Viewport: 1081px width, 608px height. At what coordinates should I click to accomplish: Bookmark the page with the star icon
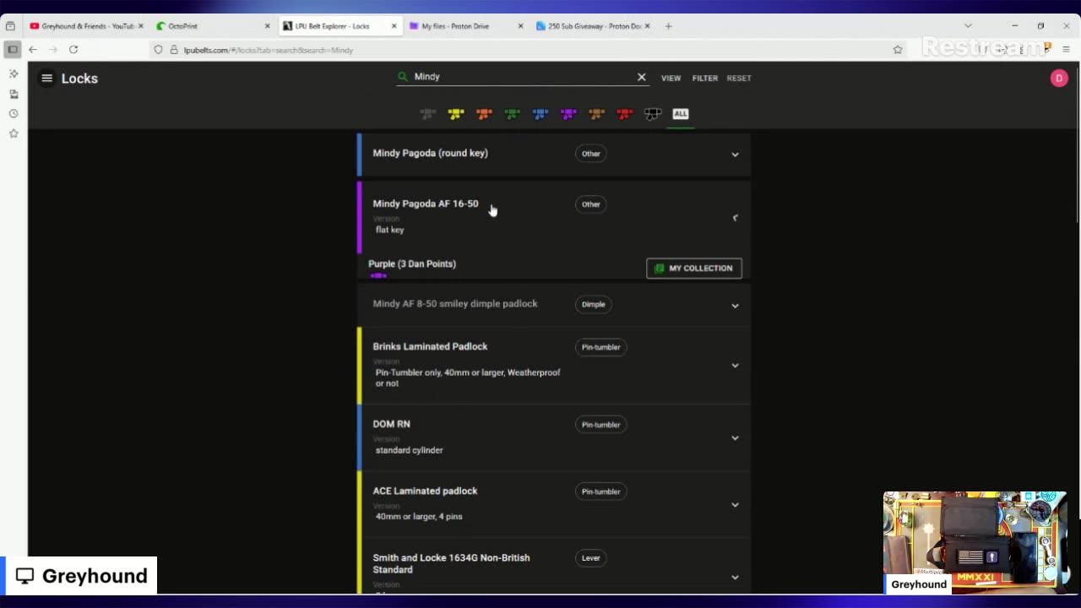coord(898,50)
